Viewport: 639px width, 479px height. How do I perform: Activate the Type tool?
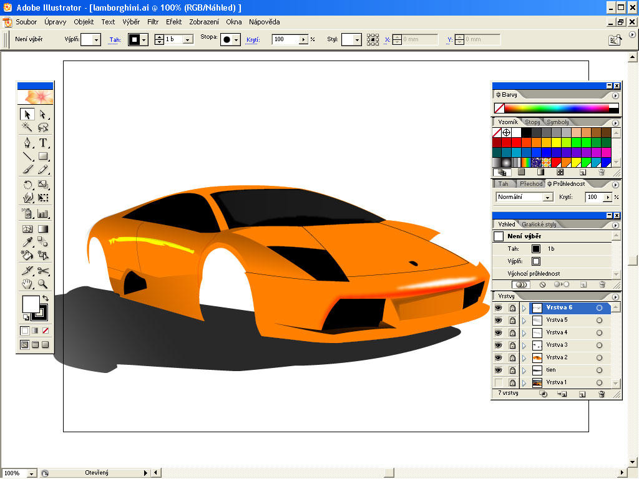[x=42, y=142]
